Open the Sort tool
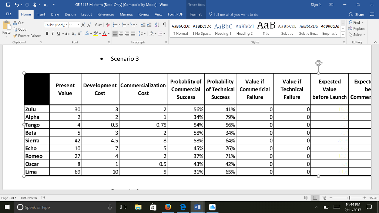The height and width of the screenshot is (213, 379). [x=157, y=24]
